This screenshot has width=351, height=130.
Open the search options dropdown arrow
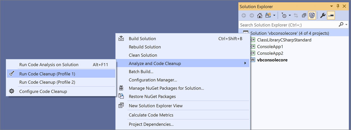coord(346,25)
